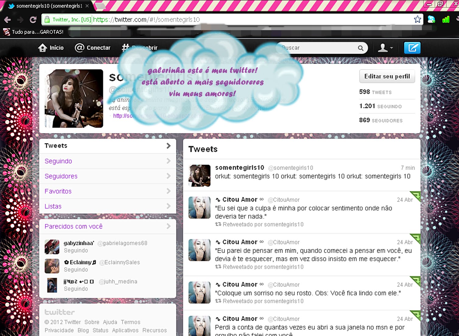Click the Buscar search field

322,48
